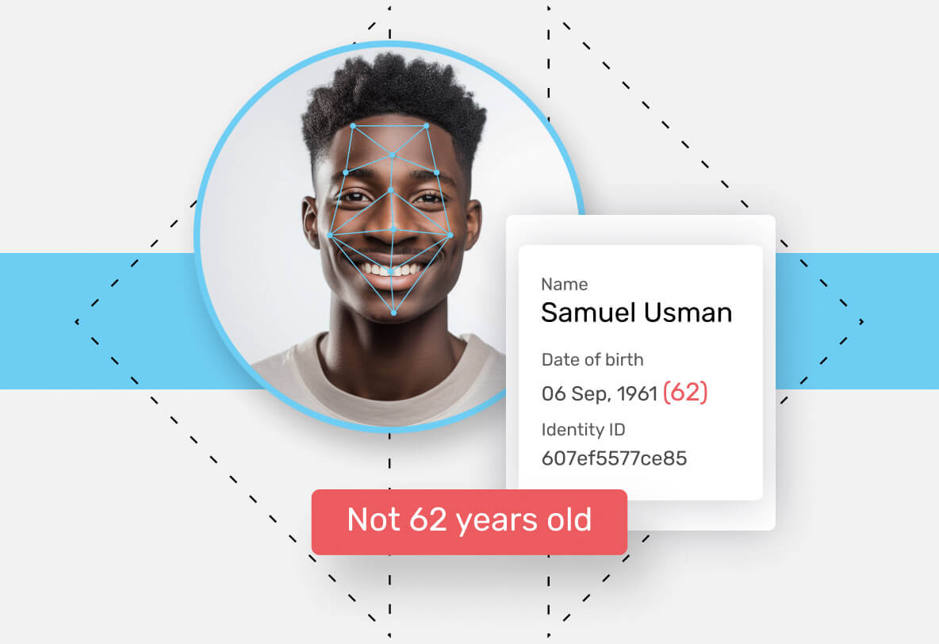Click the Identity ID value 607ef5577ce85
This screenshot has height=644, width=939.
coord(614,458)
